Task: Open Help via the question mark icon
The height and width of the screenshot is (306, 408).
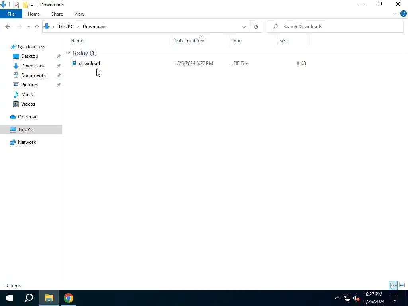Action: pos(403,14)
